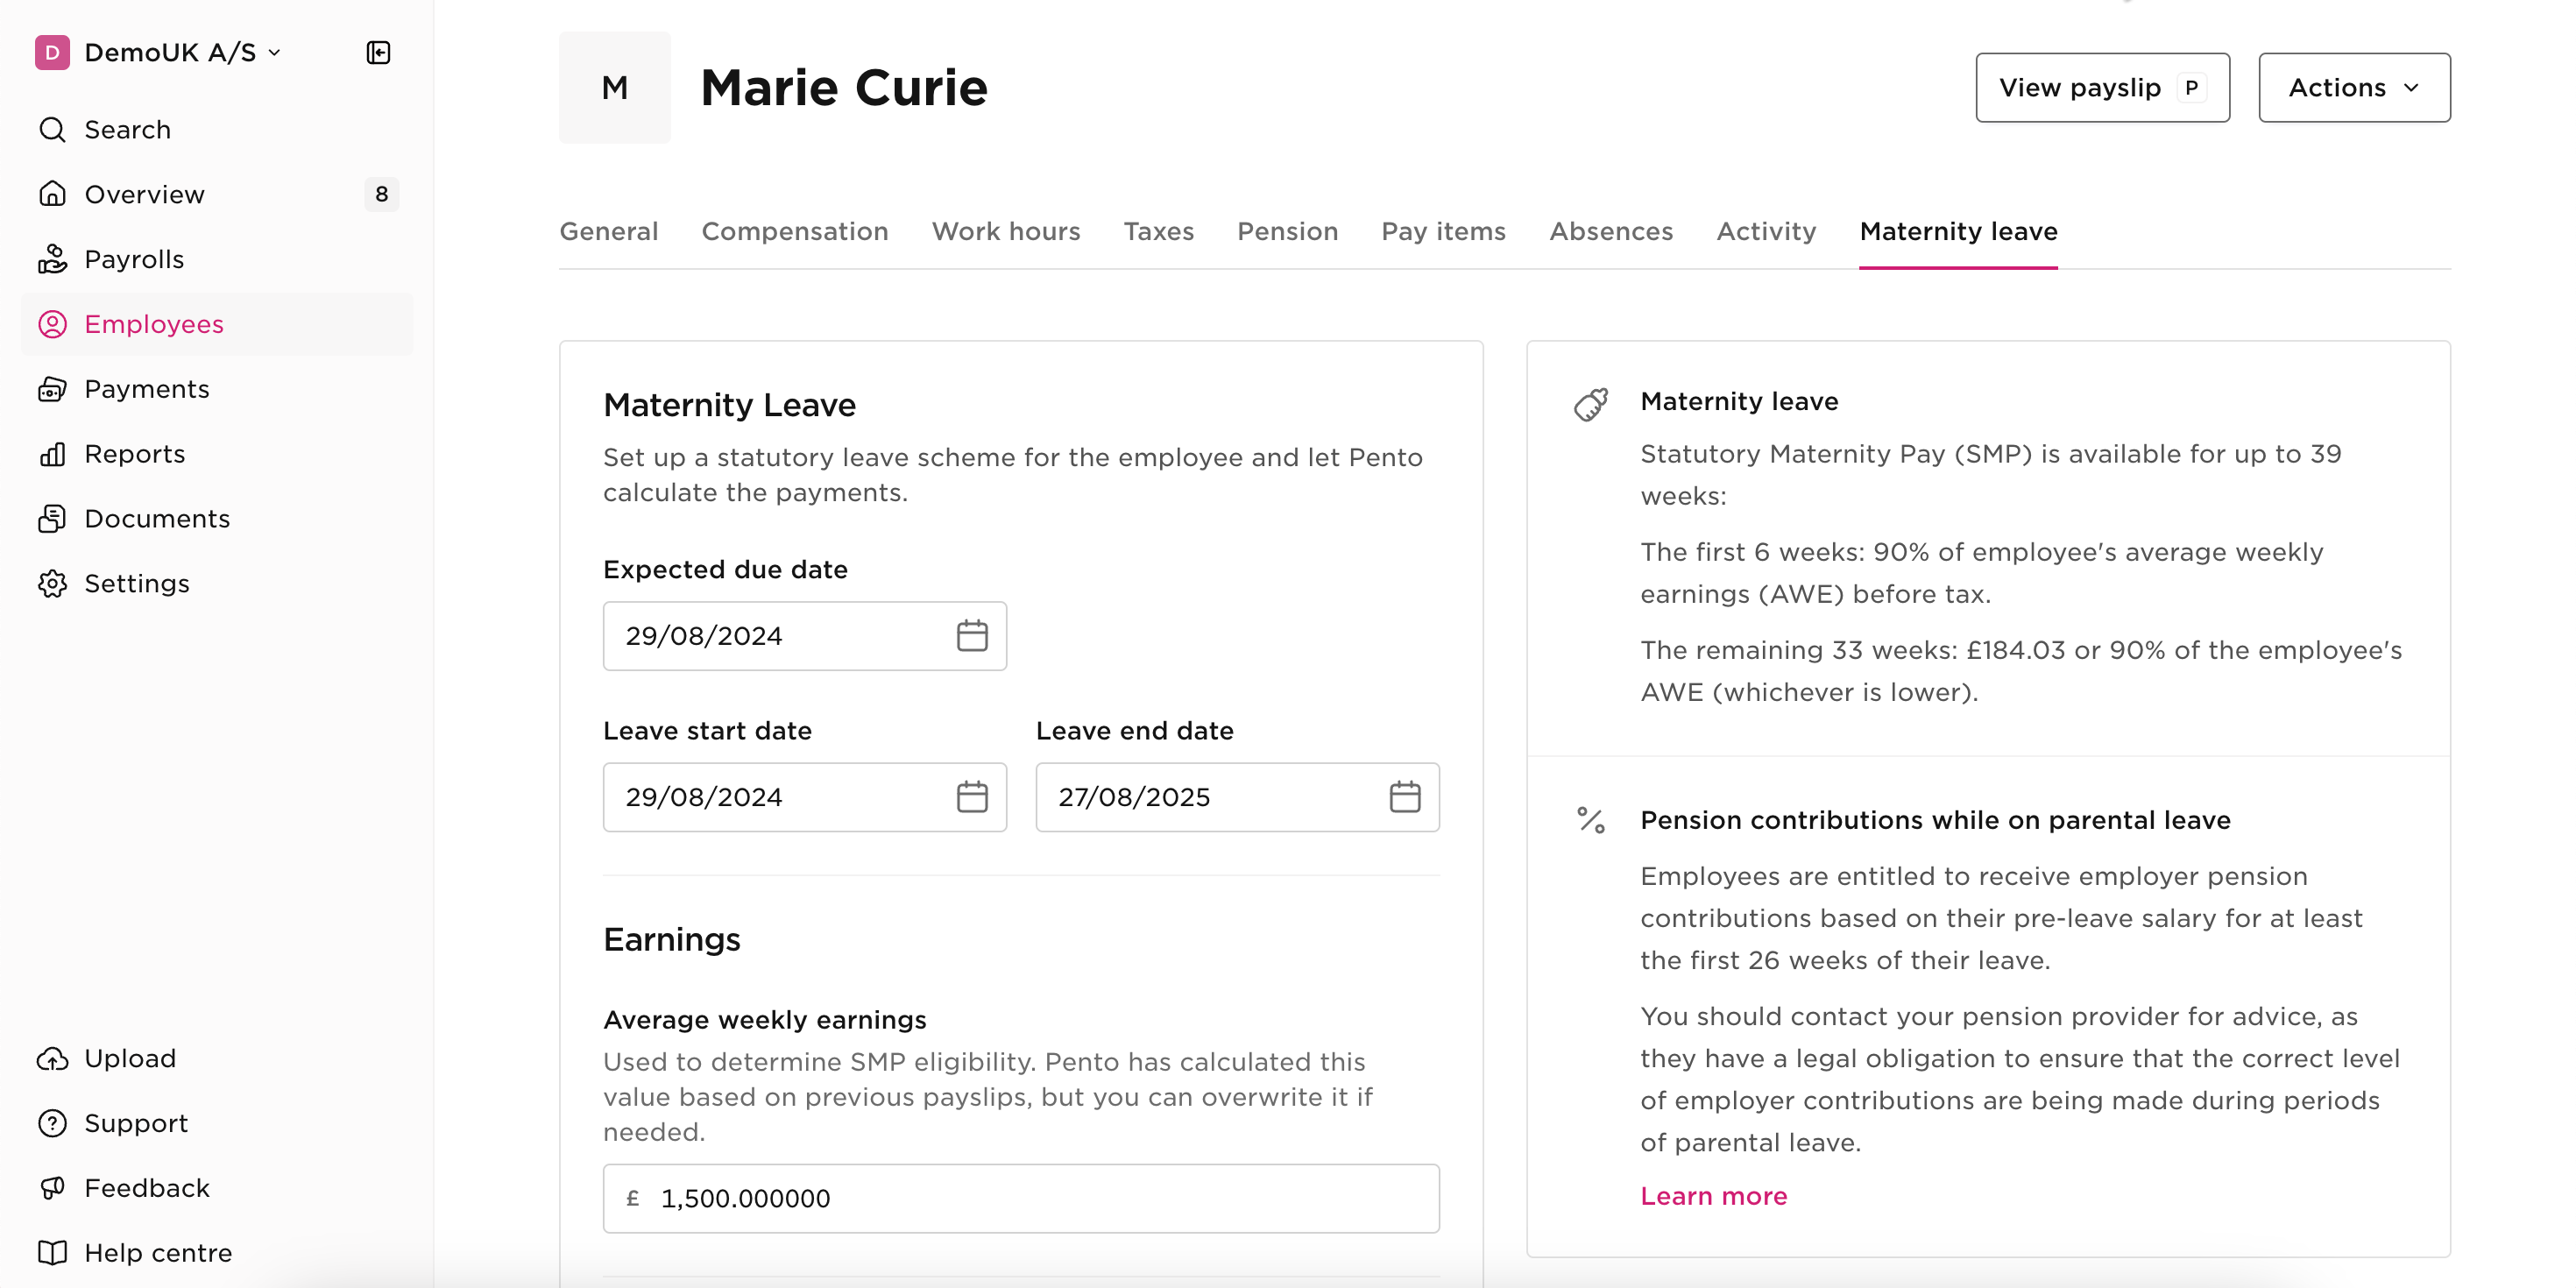Screen dimensions: 2576x1288
Task: Switch to the Pay items tab
Action: click(1443, 231)
